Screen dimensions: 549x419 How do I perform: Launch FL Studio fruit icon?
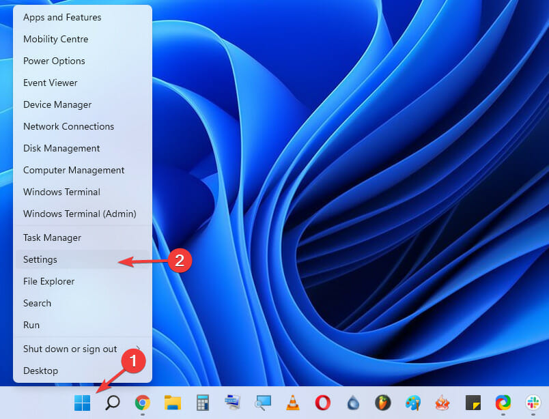pyautogui.click(x=383, y=403)
